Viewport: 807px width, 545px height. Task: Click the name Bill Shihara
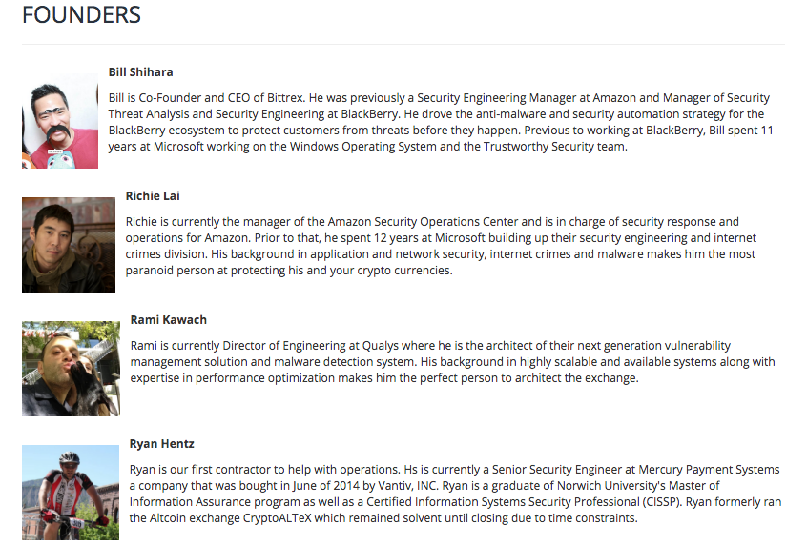(140, 72)
